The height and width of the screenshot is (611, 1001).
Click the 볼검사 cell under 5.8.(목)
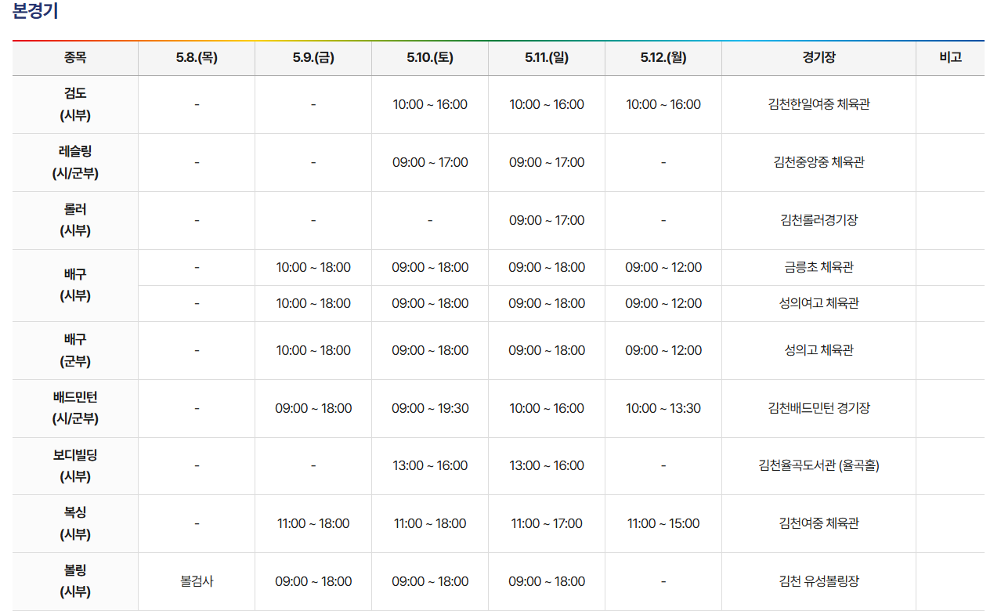196,581
